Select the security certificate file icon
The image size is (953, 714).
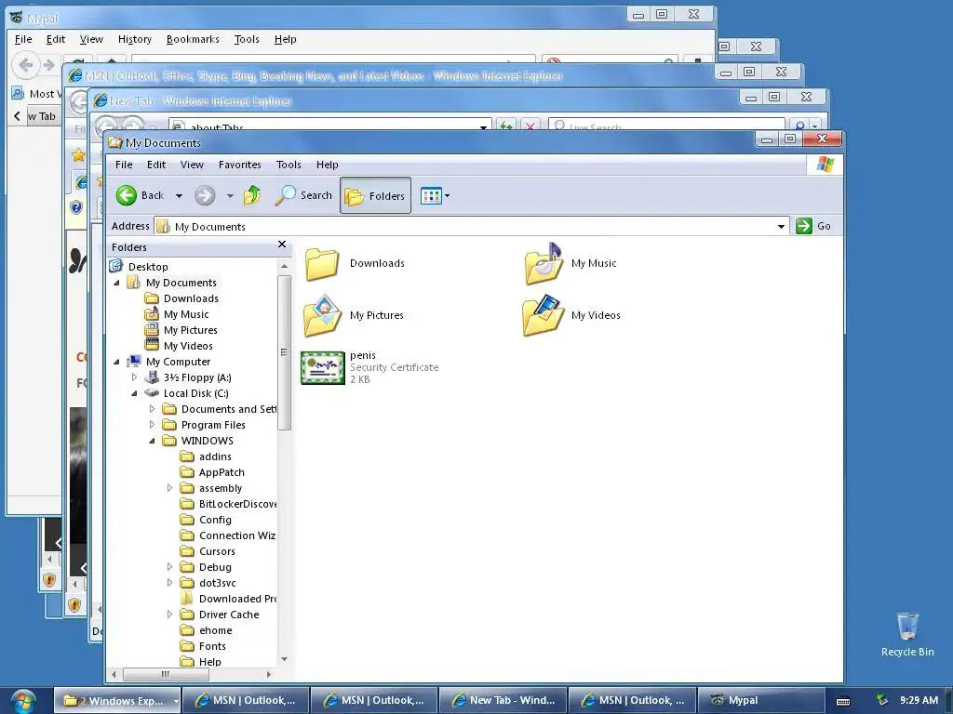323,367
